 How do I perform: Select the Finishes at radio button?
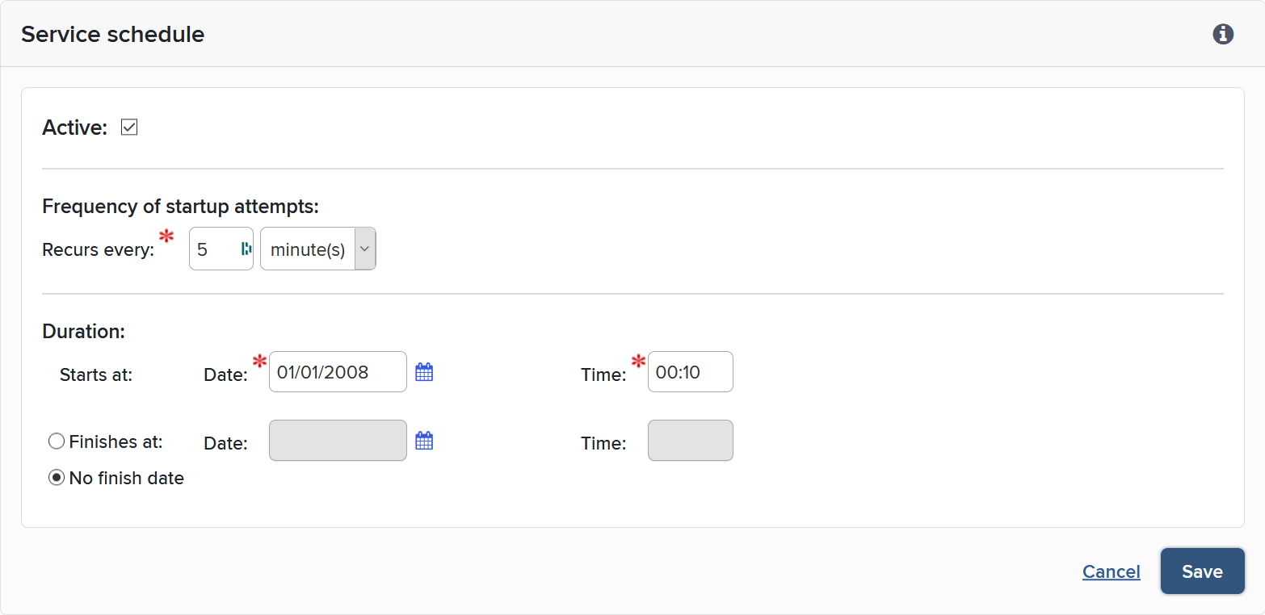coord(57,441)
